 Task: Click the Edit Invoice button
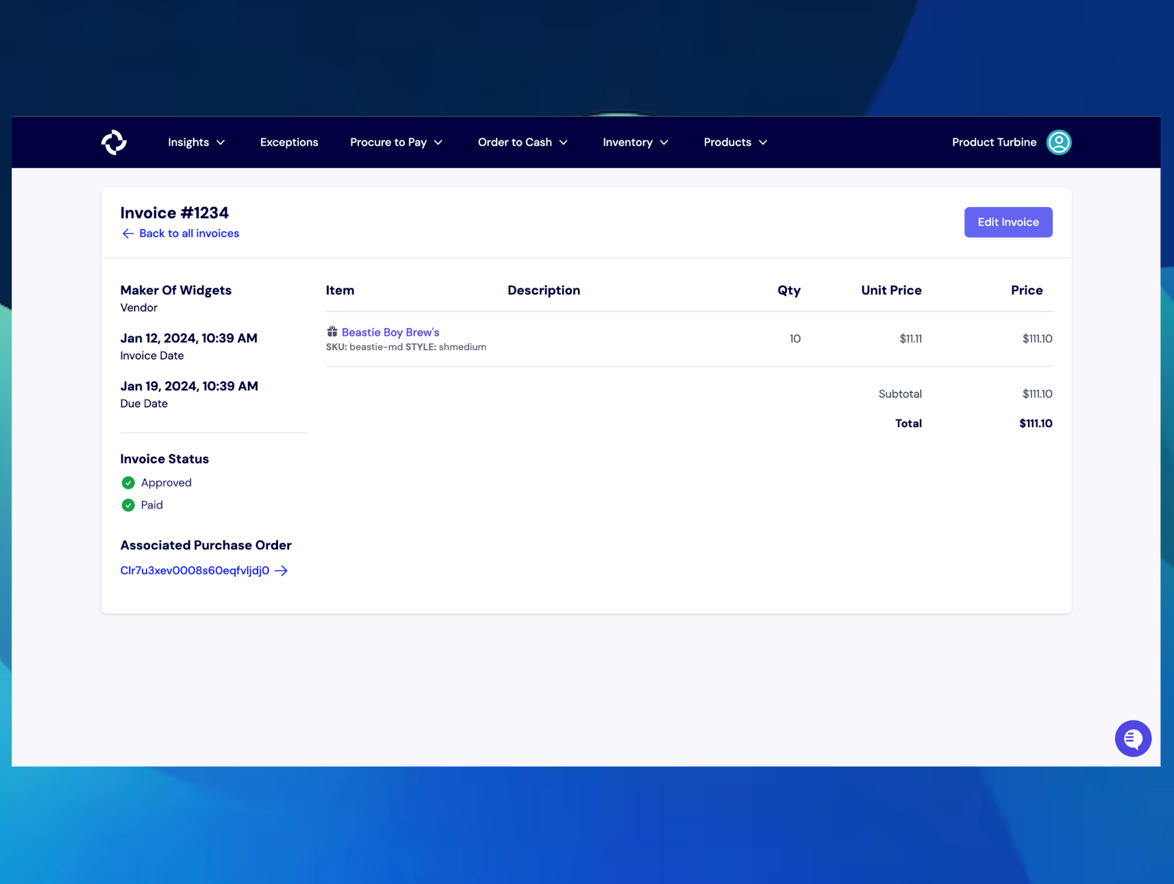click(x=1008, y=221)
